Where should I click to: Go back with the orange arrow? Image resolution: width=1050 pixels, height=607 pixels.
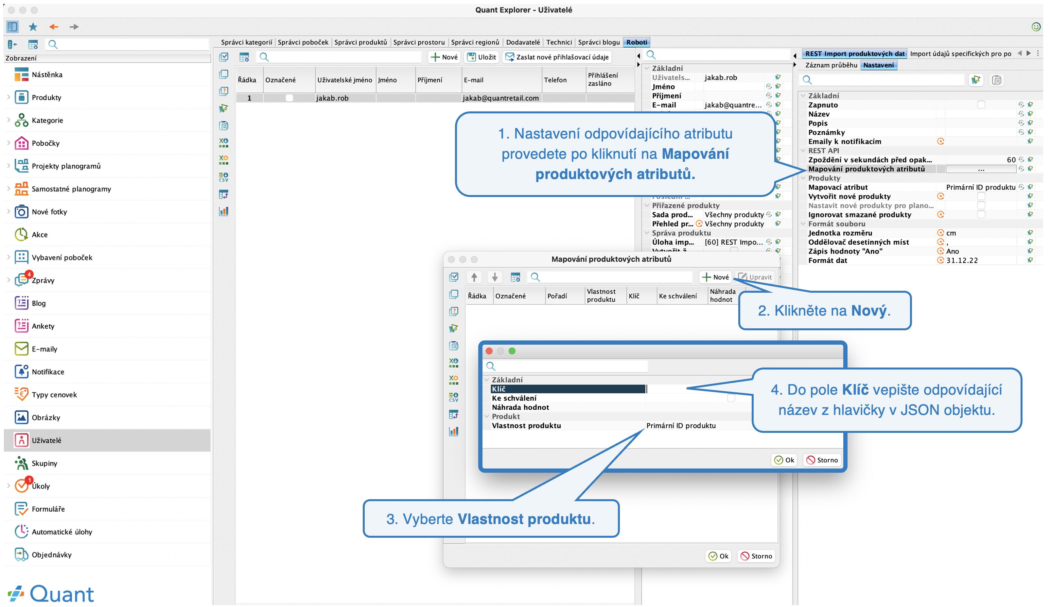(x=53, y=27)
